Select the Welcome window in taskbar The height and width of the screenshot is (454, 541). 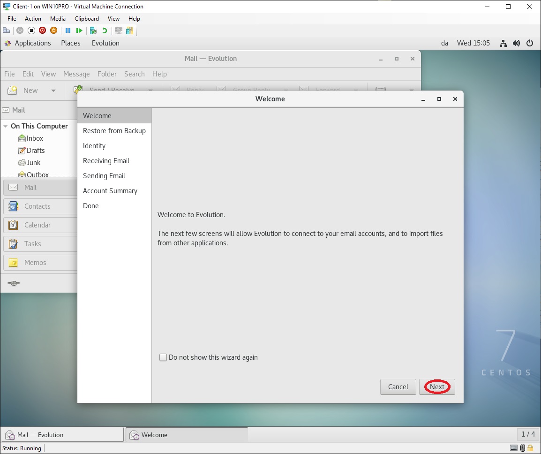point(187,435)
